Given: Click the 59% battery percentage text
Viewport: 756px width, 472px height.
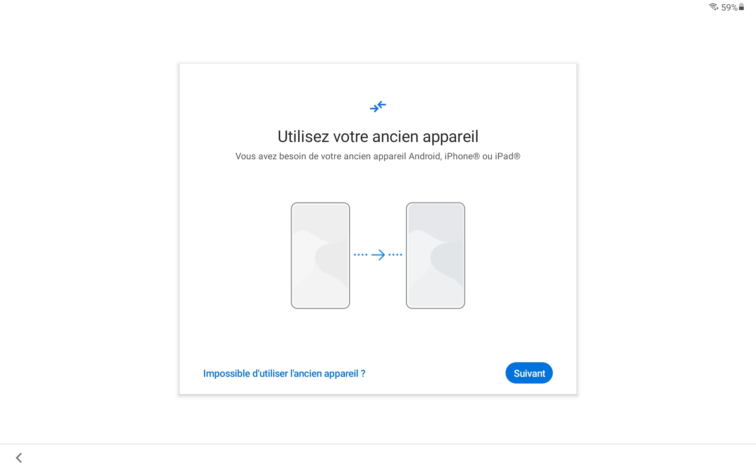Looking at the screenshot, I should [x=729, y=7].
